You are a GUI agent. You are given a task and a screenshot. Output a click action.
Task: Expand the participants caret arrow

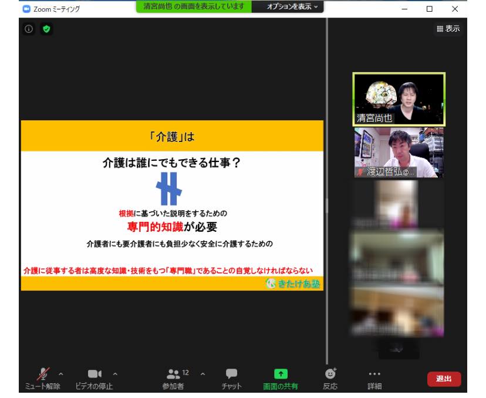[203, 373]
